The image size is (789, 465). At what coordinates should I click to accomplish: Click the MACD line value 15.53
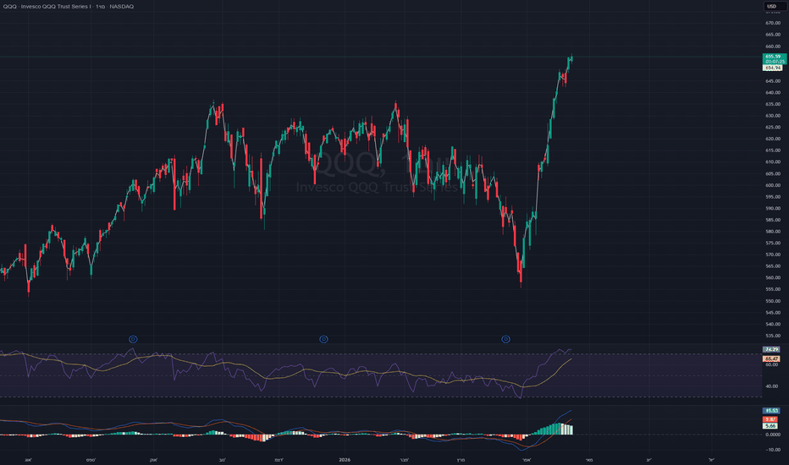click(772, 411)
